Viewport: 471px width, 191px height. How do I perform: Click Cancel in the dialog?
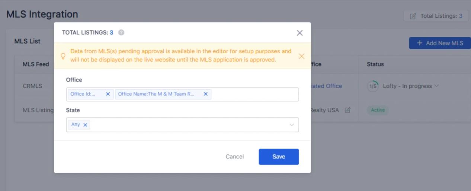point(235,157)
